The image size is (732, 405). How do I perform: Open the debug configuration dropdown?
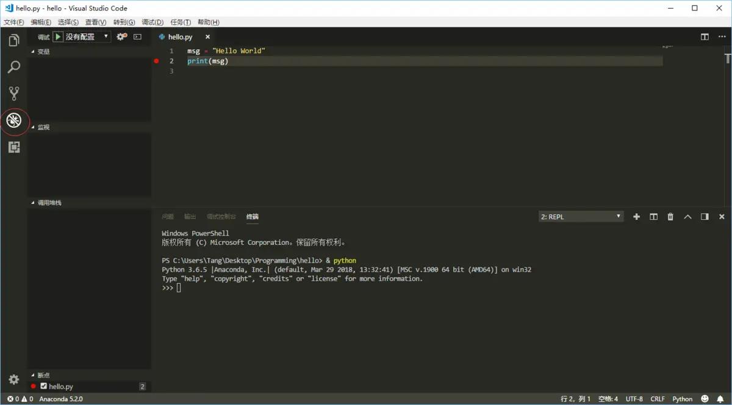[87, 37]
